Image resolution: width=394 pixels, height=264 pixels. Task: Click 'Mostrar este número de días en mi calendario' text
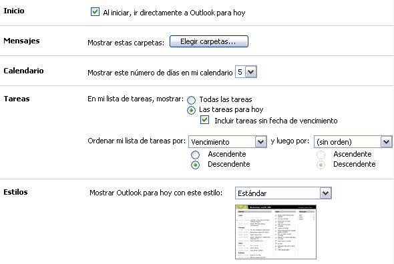tap(160, 73)
